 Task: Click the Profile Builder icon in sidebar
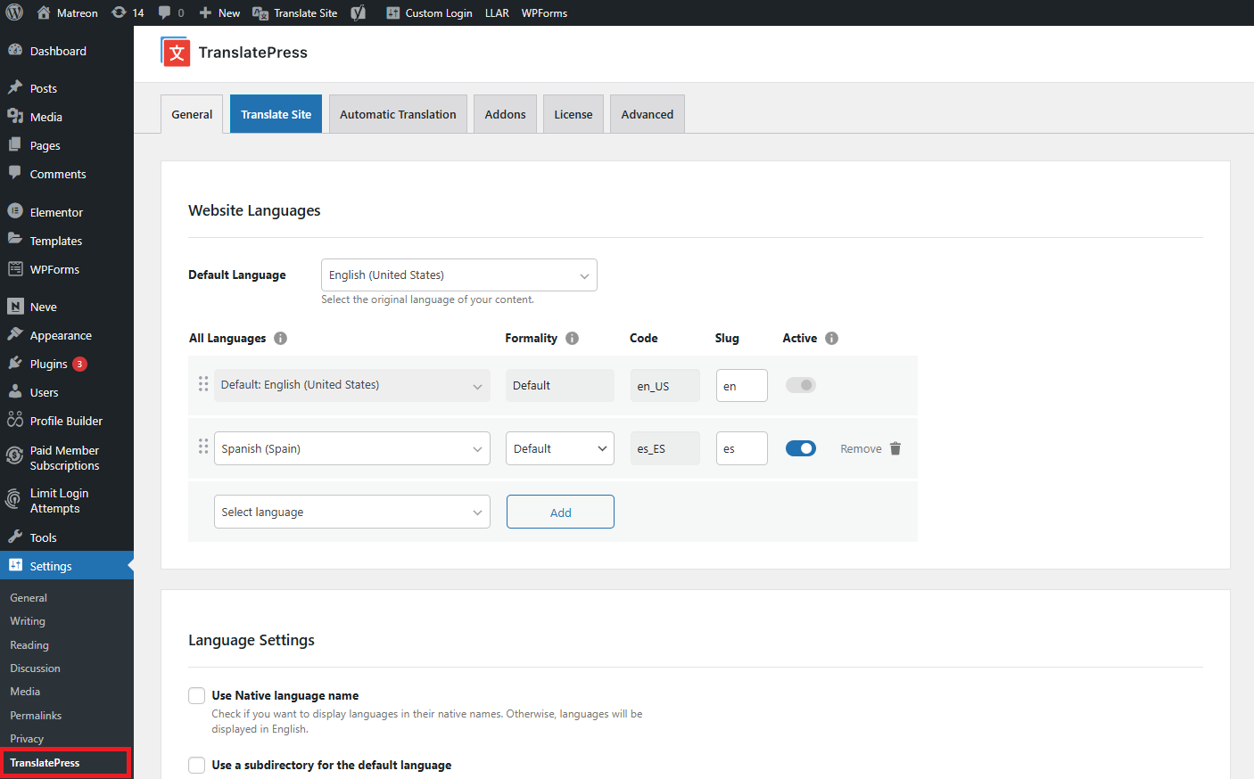coord(15,420)
